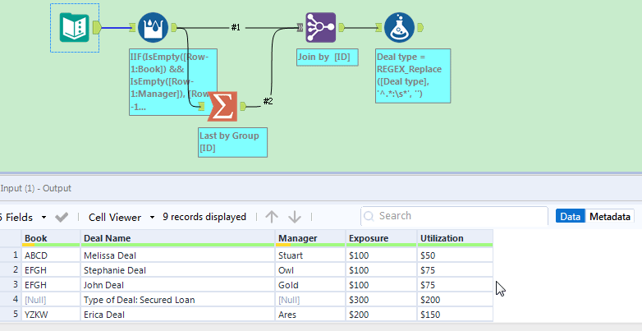This screenshot has width=642, height=331.
Task: Click output anchor of Formula tool
Action: [420, 28]
